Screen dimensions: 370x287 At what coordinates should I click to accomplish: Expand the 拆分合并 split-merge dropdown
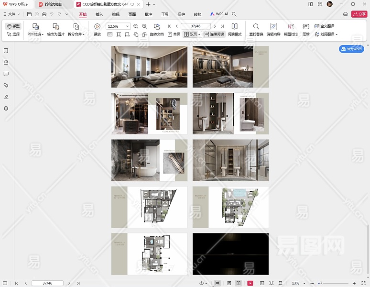tap(76, 34)
